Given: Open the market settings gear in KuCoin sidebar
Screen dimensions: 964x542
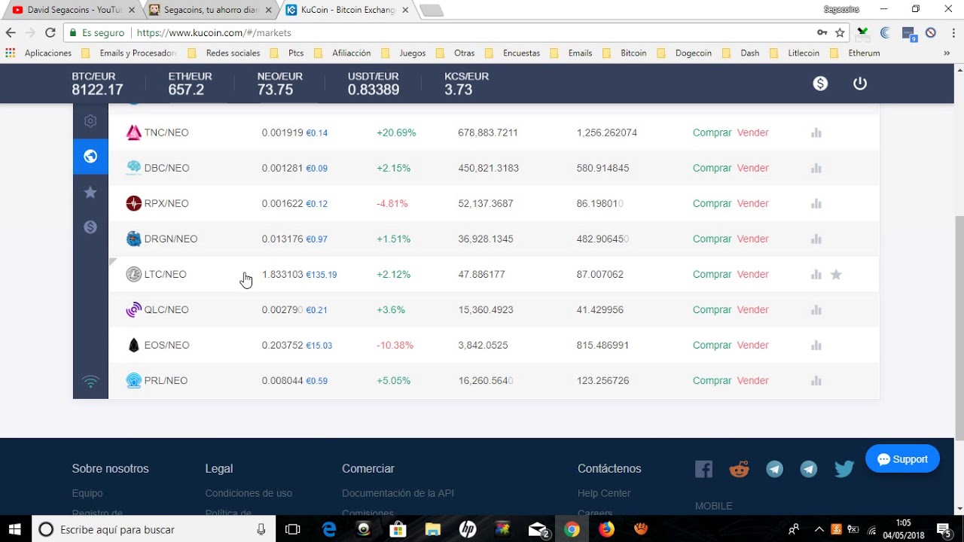Looking at the screenshot, I should coord(90,120).
